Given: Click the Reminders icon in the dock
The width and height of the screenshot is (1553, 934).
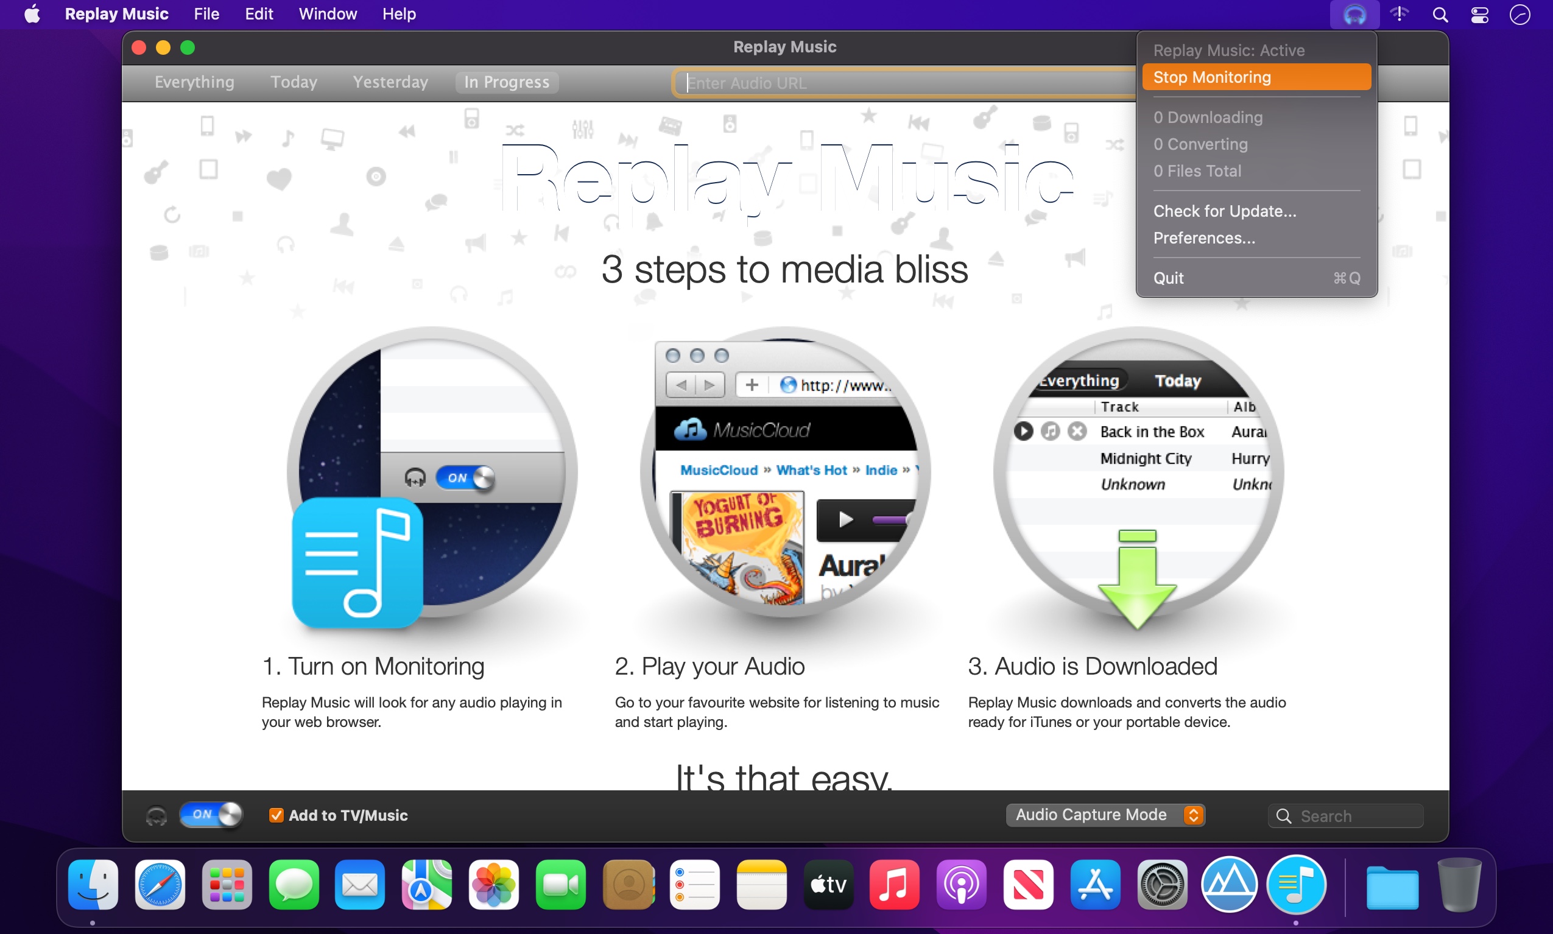Looking at the screenshot, I should click(x=696, y=884).
